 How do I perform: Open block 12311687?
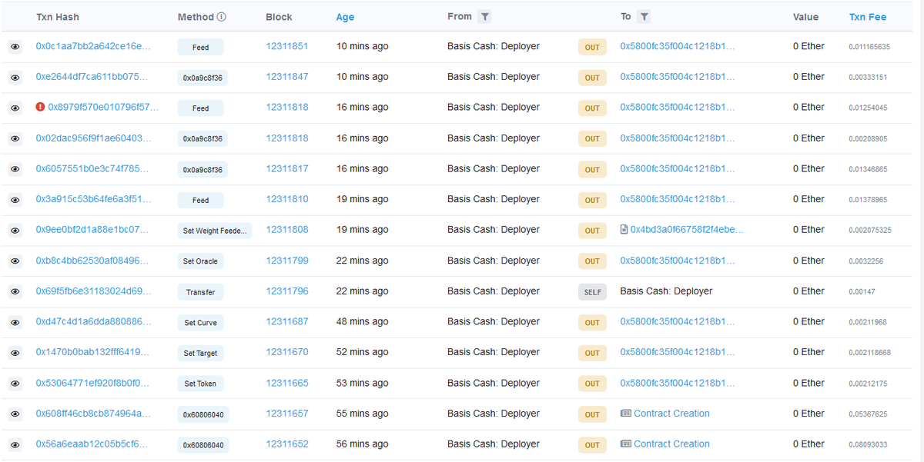point(287,322)
